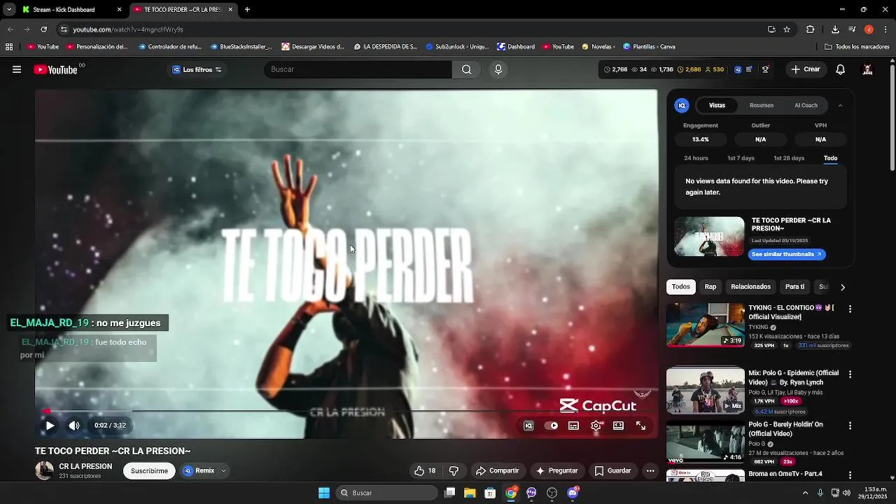Click the Preguntar button
This screenshot has width=896, height=504.
click(x=557, y=471)
